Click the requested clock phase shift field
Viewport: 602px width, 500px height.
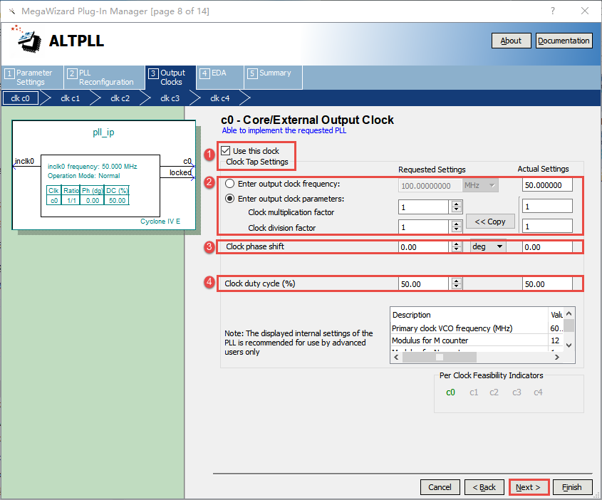(423, 246)
